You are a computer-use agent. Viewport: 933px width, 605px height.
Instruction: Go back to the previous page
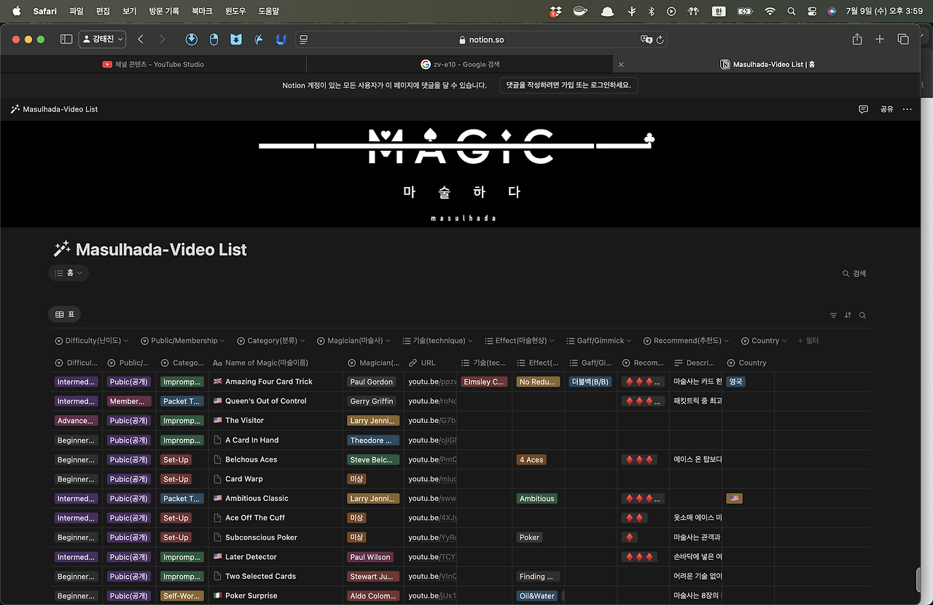click(x=141, y=39)
